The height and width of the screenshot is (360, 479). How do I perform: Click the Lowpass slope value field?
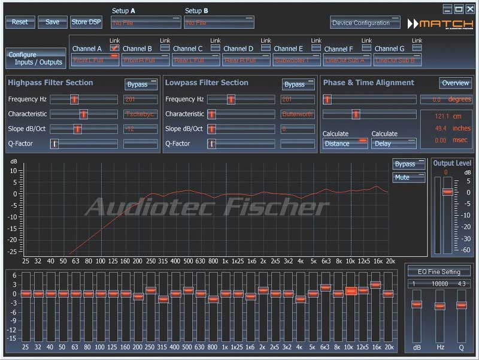[x=298, y=129]
